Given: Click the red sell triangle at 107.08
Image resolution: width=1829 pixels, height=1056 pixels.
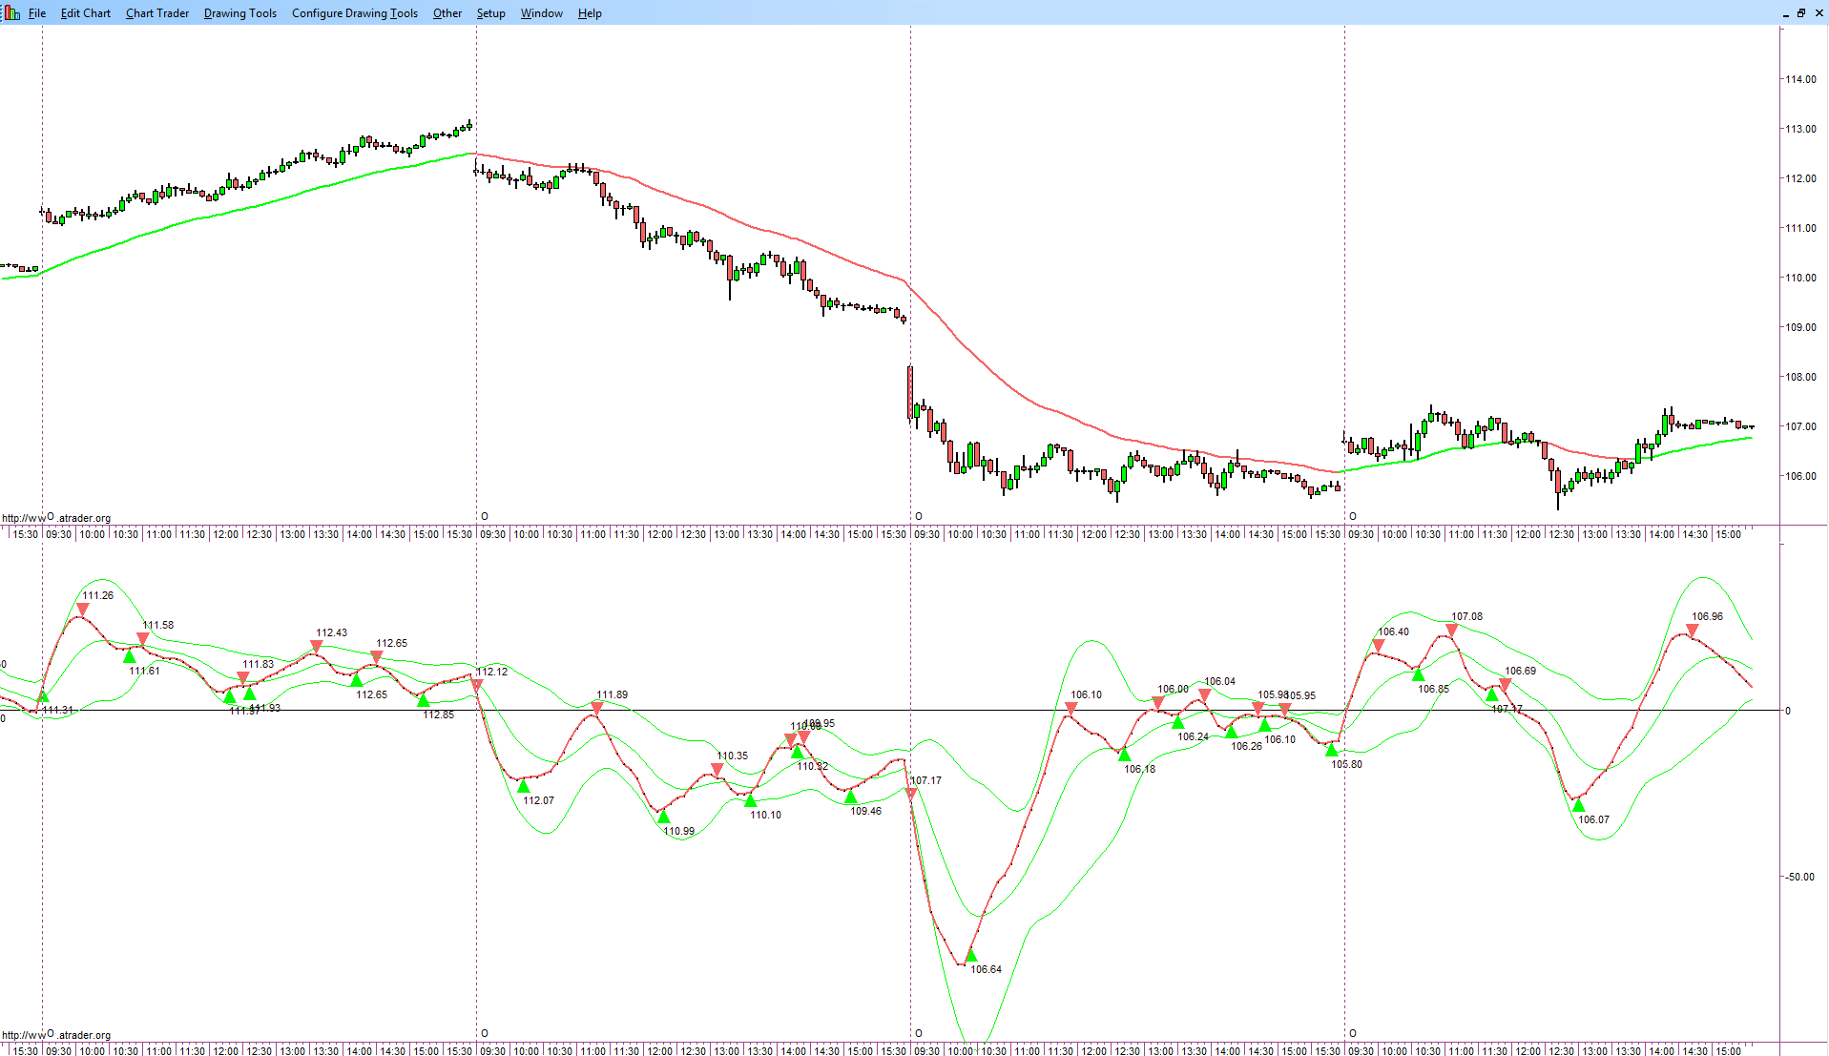Looking at the screenshot, I should pos(1452,631).
